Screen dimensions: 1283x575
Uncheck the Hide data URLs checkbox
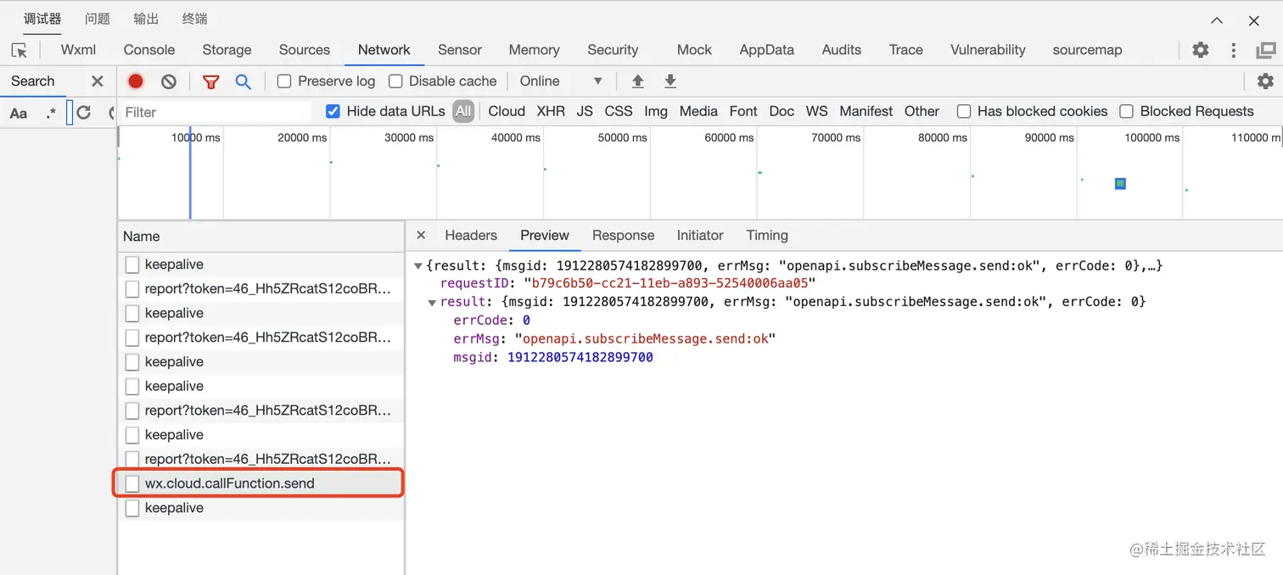(333, 111)
